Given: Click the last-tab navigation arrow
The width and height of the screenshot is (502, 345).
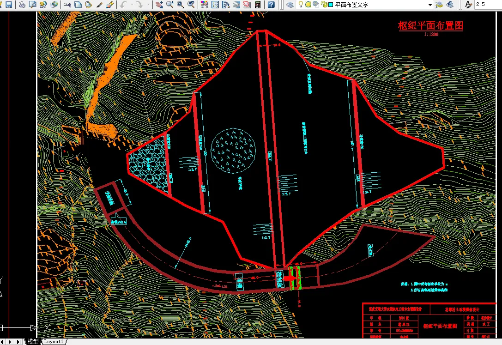Looking at the screenshot, I should 18,342.
